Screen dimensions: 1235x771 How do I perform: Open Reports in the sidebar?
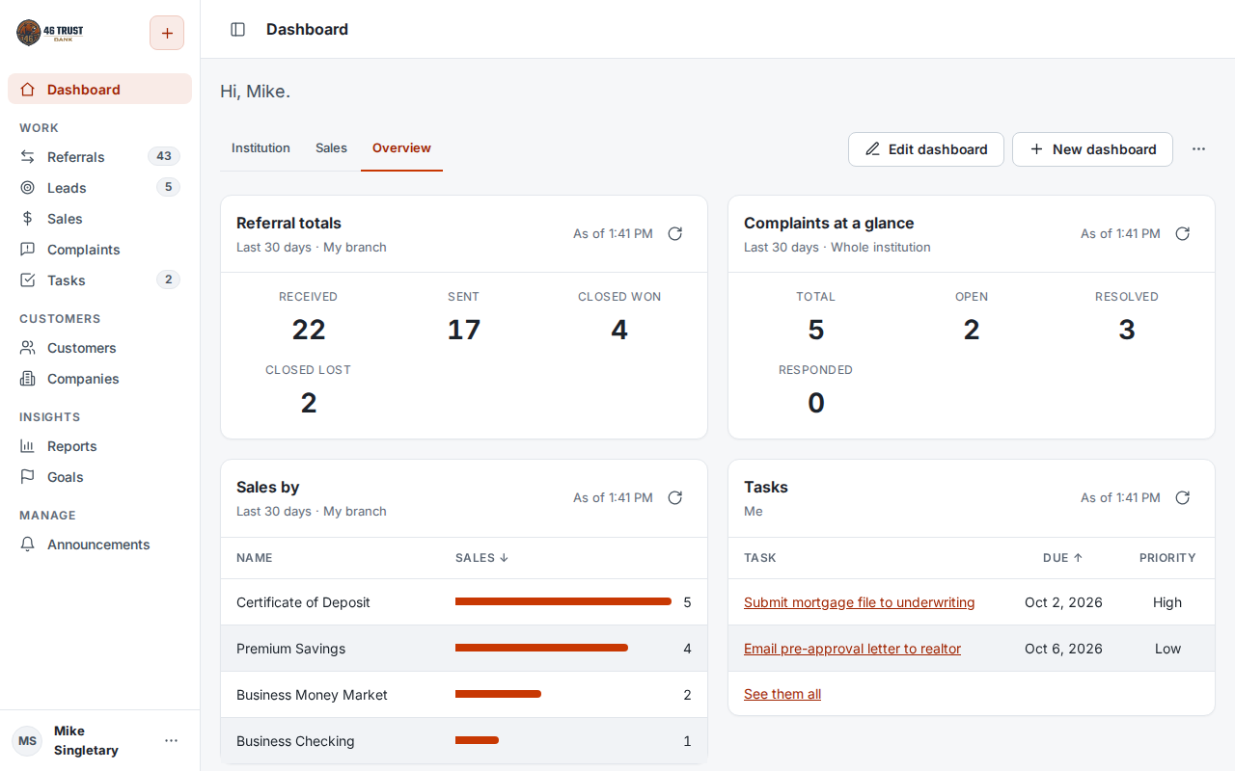tap(99, 445)
